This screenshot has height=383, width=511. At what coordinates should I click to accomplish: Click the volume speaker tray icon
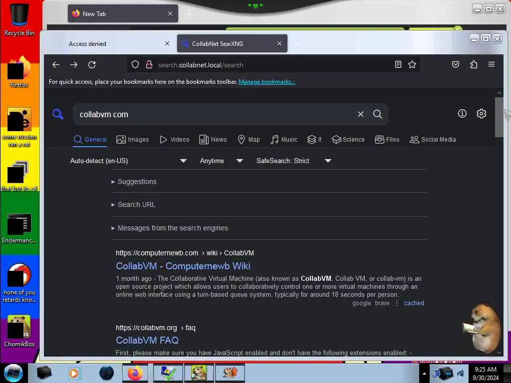(x=461, y=374)
